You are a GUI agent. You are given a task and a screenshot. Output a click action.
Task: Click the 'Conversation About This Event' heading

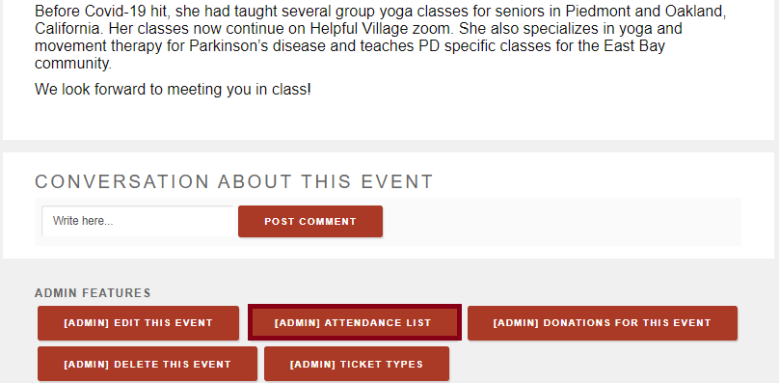tap(234, 181)
